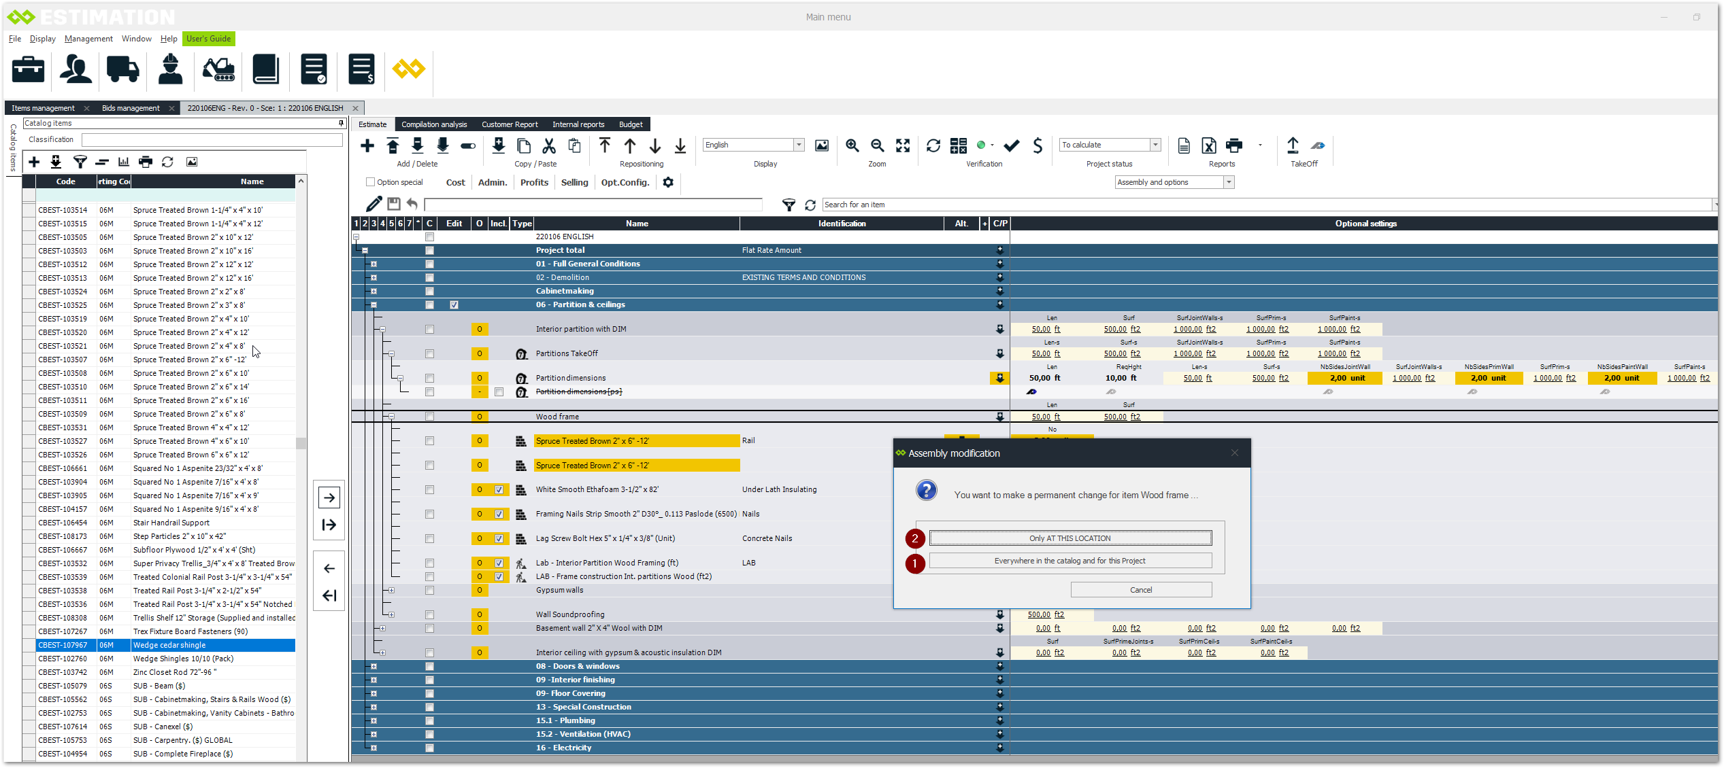The height and width of the screenshot is (768, 1724).
Task: Open the English language dropdown
Action: pos(799,145)
